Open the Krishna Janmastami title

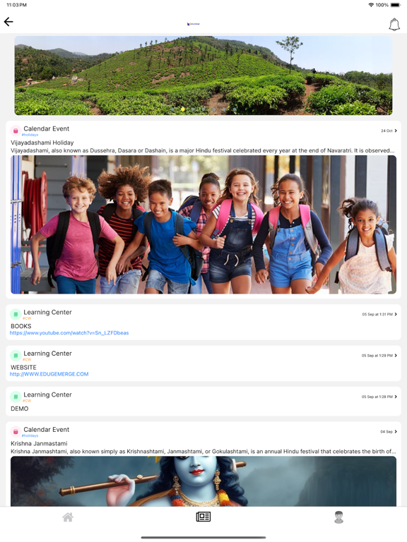click(39, 443)
